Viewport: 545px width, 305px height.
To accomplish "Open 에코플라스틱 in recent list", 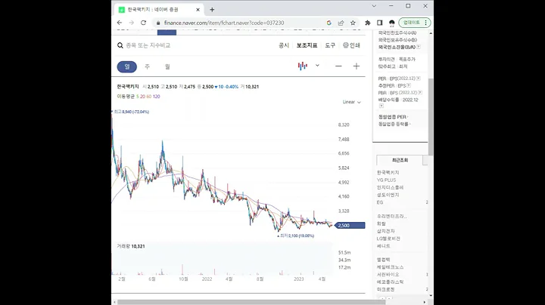I will (390, 282).
